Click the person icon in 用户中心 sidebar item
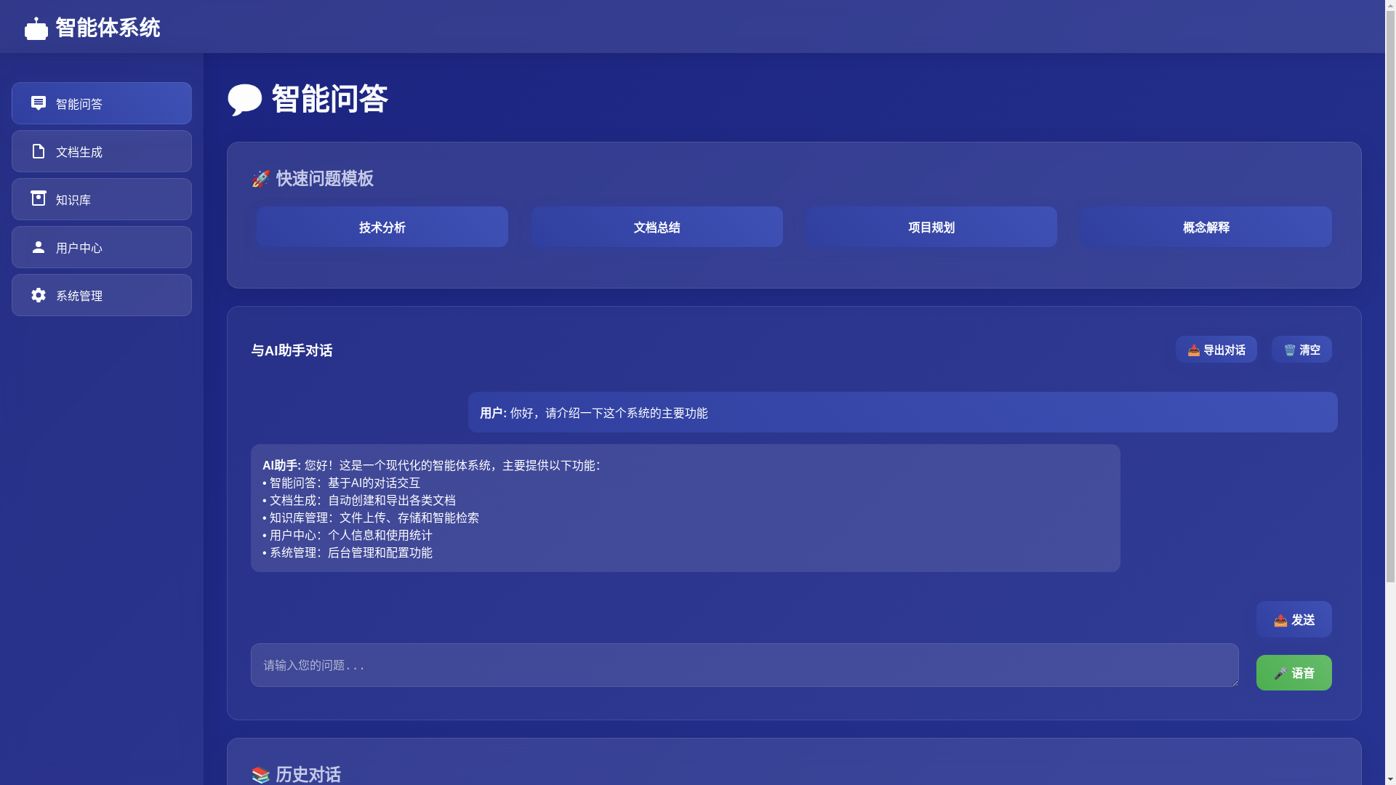 pyautogui.click(x=39, y=247)
